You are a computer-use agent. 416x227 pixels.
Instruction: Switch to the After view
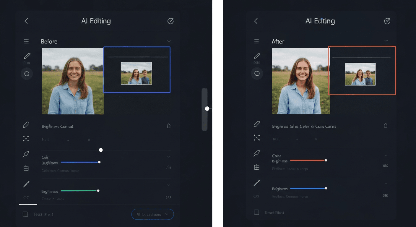coord(278,41)
